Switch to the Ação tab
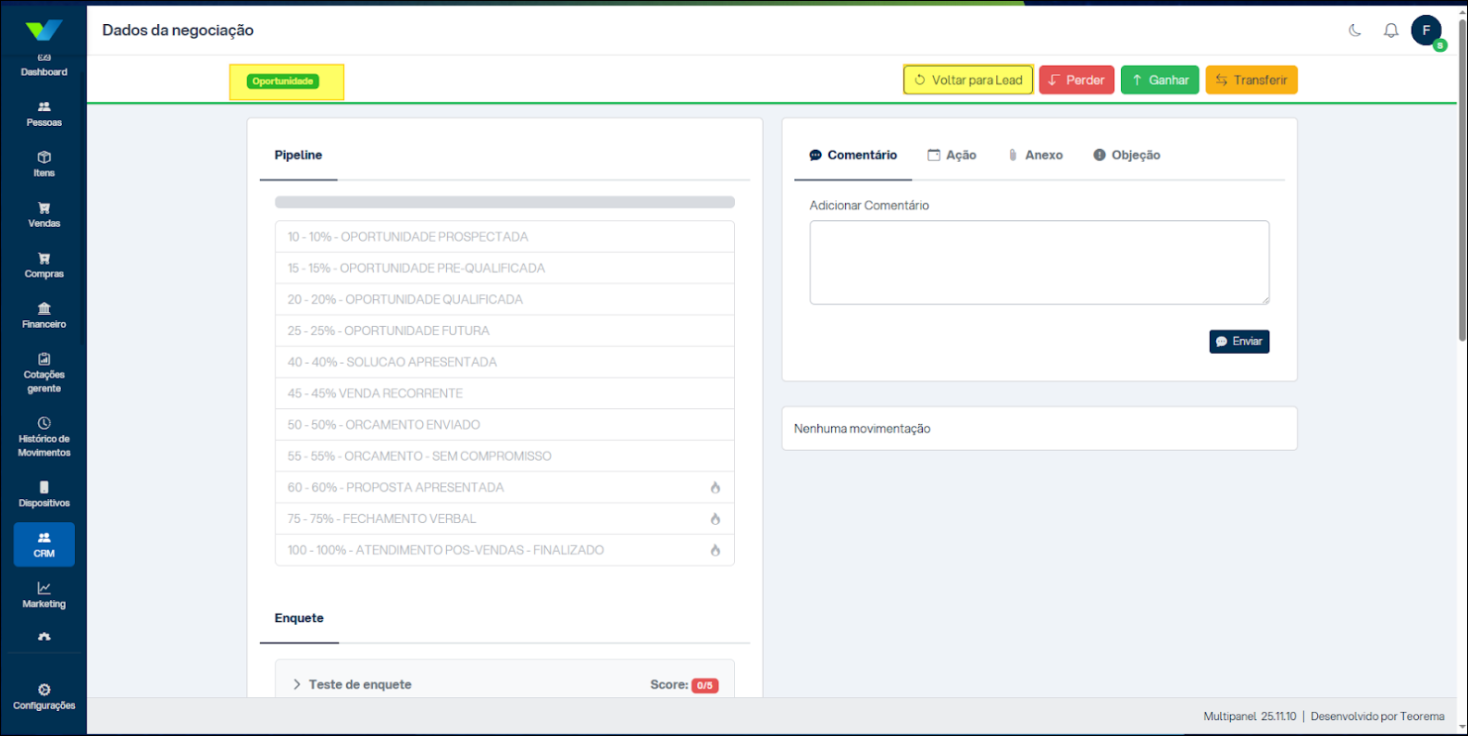Image resolution: width=1468 pixels, height=736 pixels. (x=952, y=156)
